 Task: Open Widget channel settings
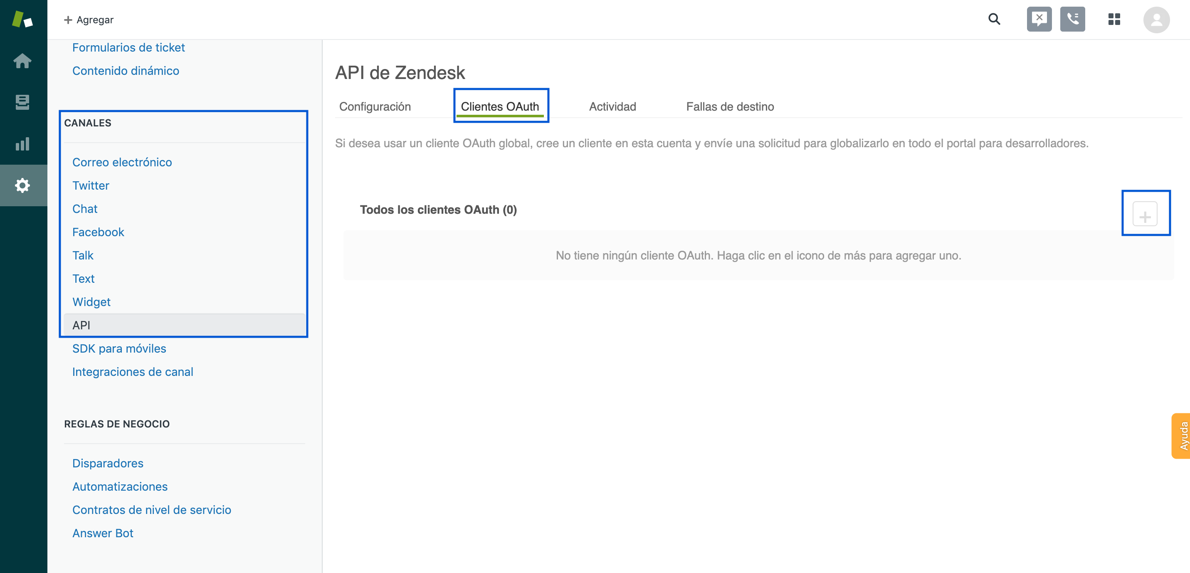click(x=90, y=301)
